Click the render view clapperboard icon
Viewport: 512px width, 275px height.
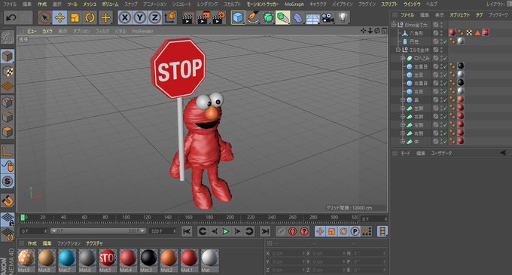[187, 17]
